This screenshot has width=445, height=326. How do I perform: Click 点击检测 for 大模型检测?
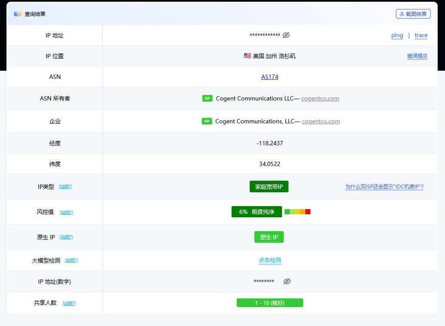click(270, 260)
